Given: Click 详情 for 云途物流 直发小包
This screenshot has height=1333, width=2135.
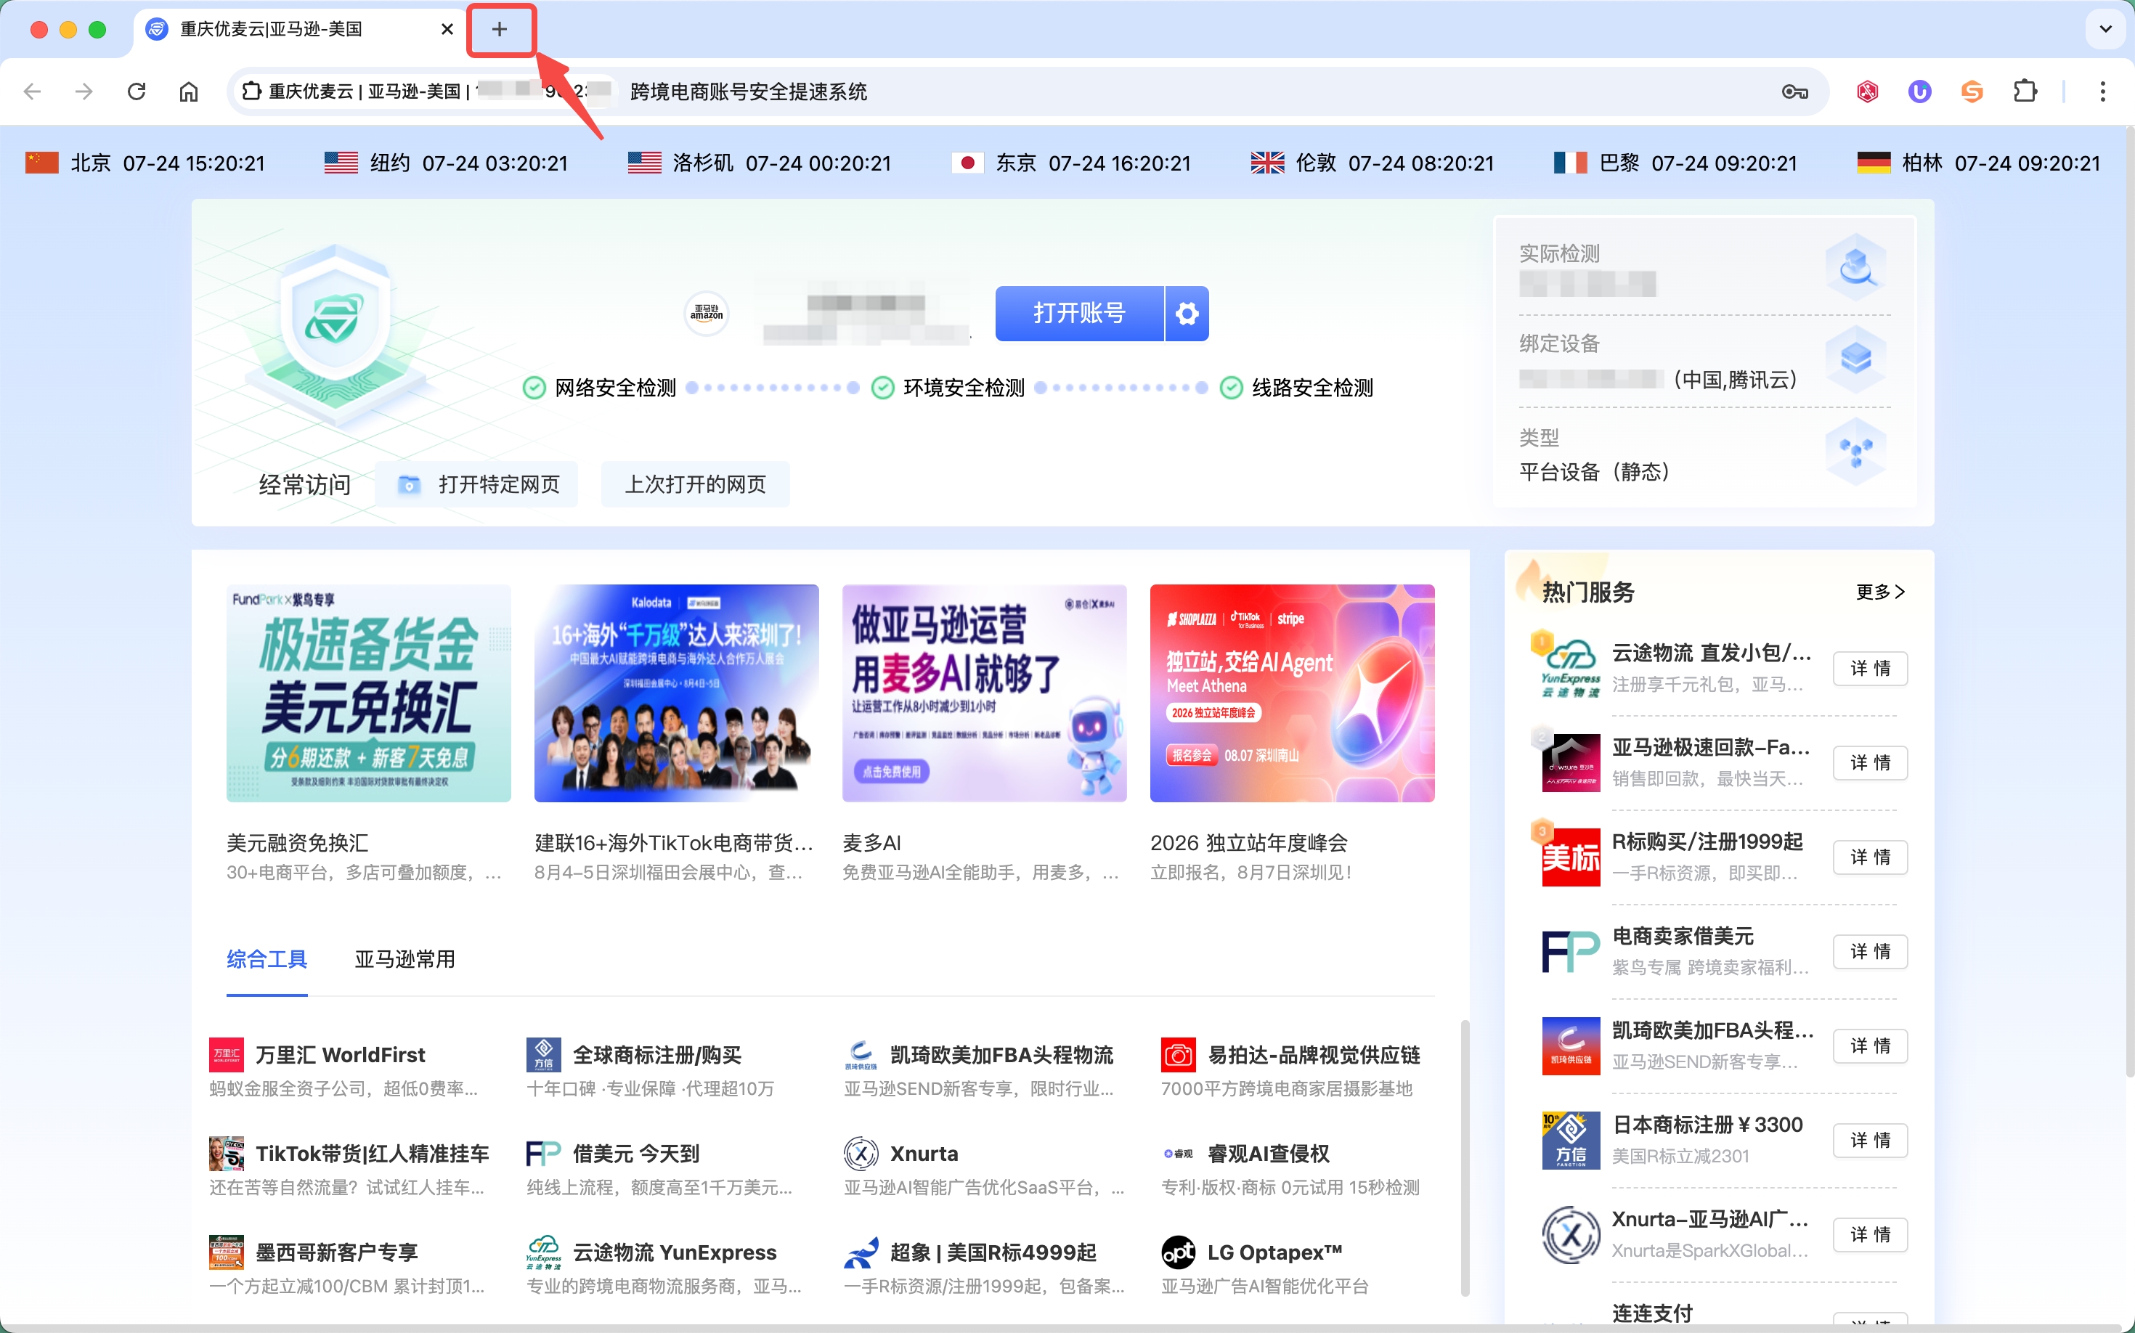Looking at the screenshot, I should tap(1869, 668).
